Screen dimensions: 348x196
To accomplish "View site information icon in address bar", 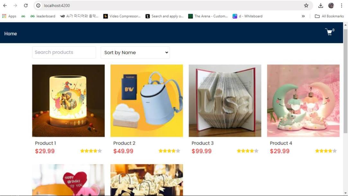I will [38, 5].
